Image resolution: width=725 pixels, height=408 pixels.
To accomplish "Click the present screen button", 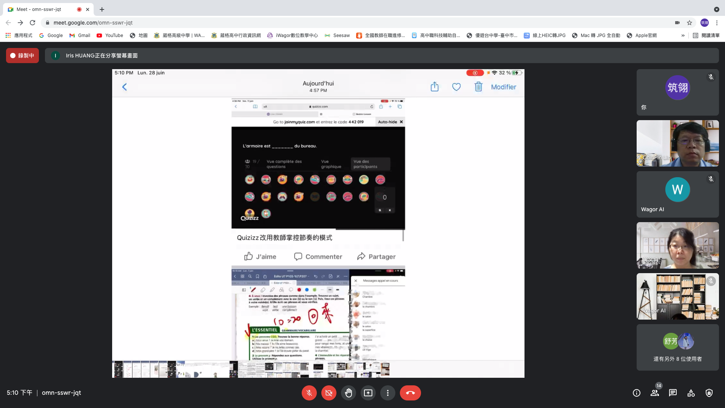I will (368, 393).
